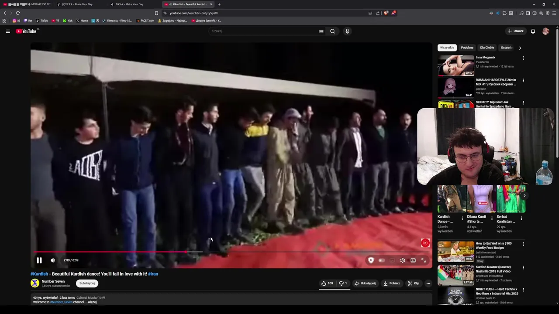The image size is (559, 314).
Task: Select the Dla Ciebie filter chip
Action: 487,48
